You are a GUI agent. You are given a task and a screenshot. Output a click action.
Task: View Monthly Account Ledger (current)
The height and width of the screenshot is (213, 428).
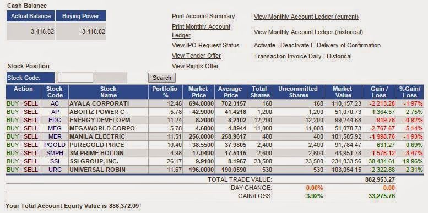(306, 17)
